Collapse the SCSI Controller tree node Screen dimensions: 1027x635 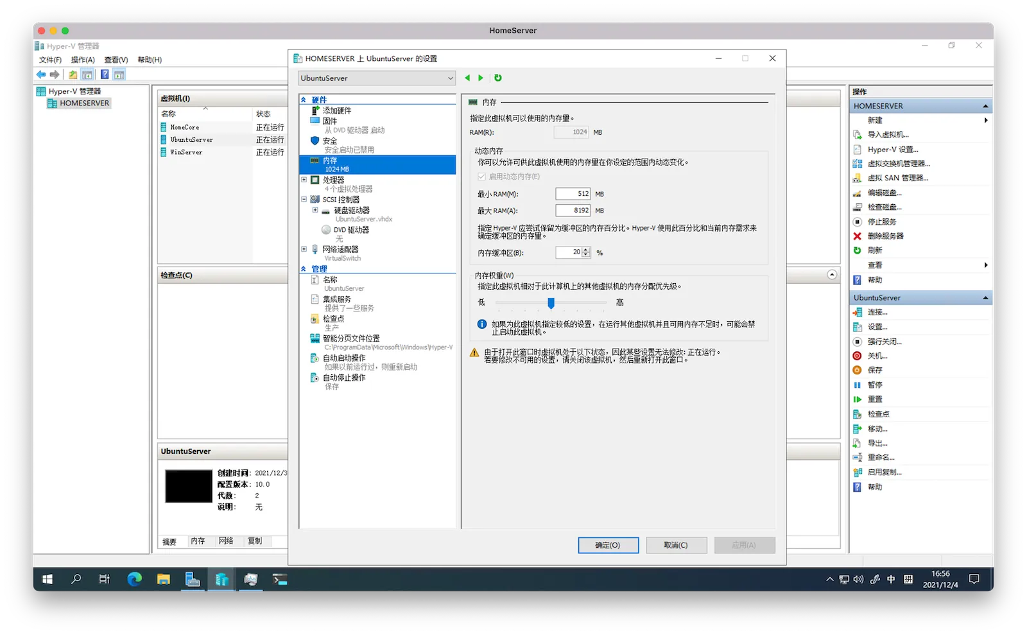click(x=304, y=200)
